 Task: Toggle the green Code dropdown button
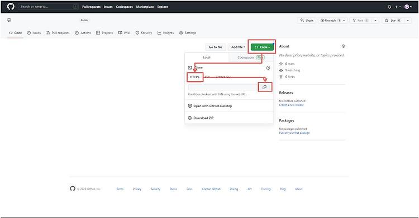(262, 47)
